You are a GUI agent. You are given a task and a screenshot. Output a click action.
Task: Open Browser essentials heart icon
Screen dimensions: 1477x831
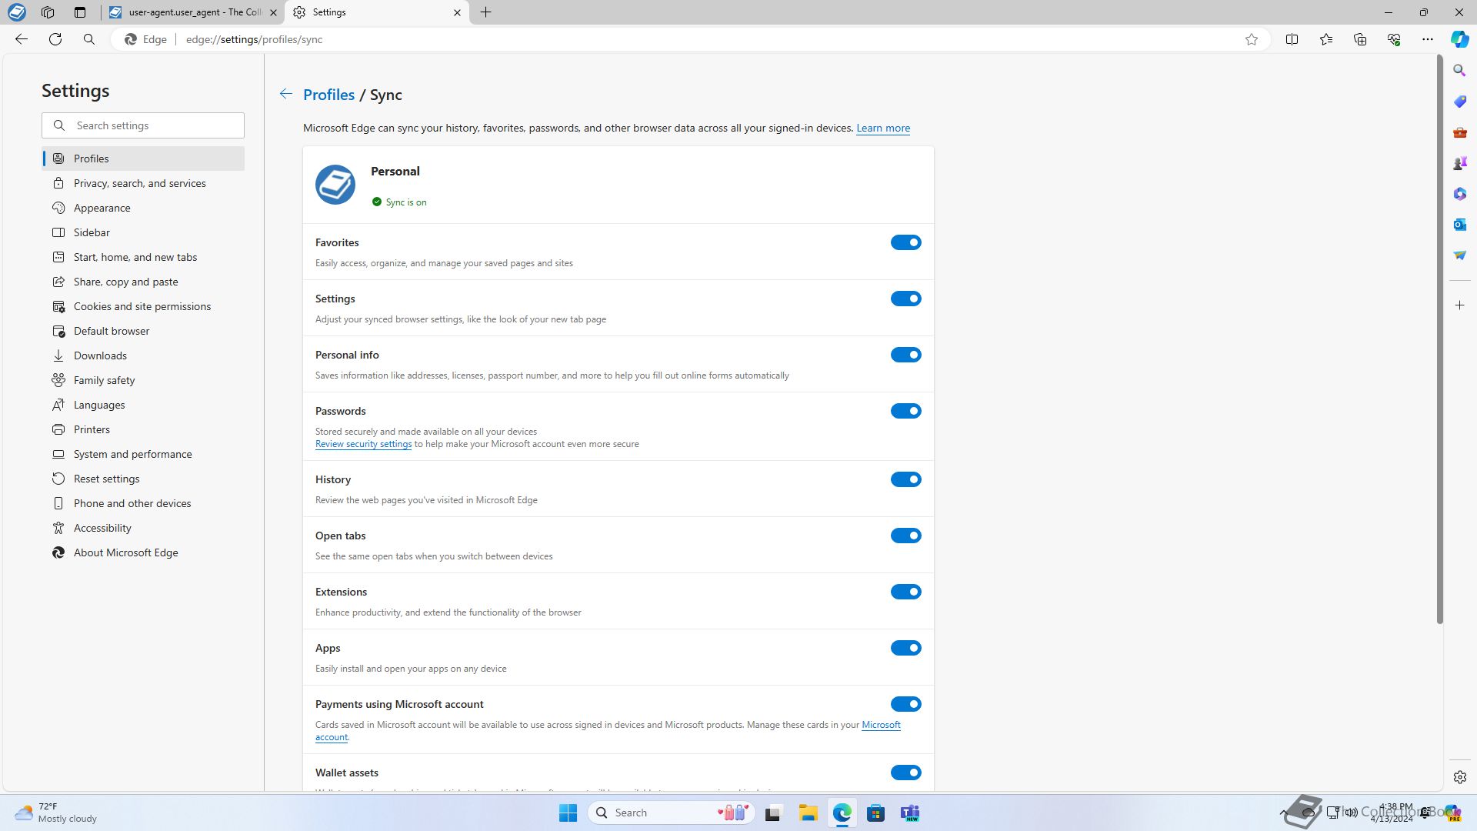[x=1394, y=39]
